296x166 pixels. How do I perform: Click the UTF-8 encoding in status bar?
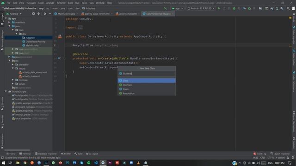click(x=271, y=158)
